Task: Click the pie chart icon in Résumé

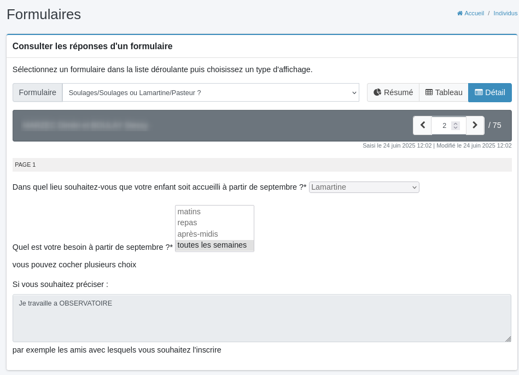Action: tap(377, 92)
